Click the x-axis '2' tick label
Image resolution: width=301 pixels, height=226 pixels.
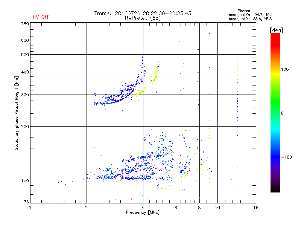(x=87, y=208)
